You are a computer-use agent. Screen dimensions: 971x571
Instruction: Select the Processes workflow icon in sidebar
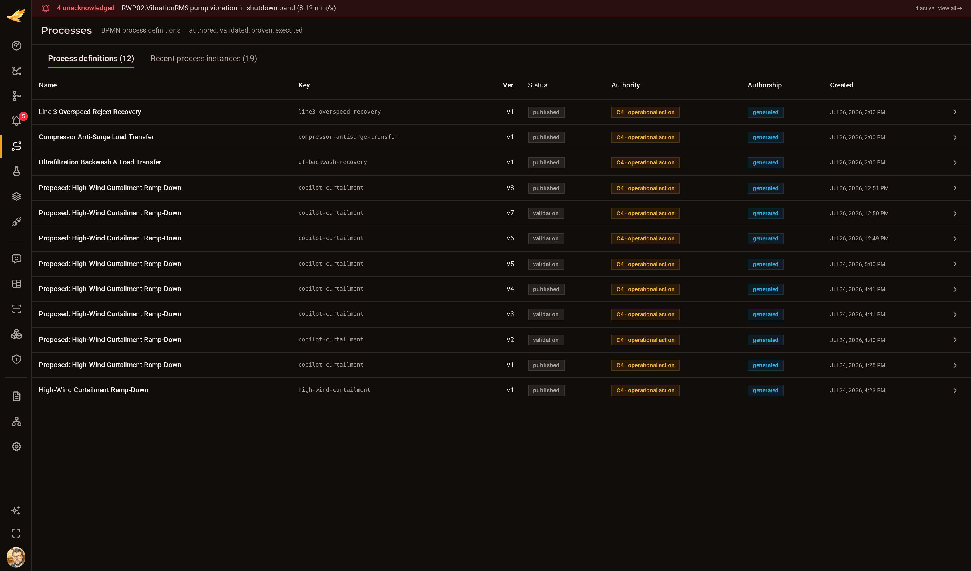click(x=16, y=146)
